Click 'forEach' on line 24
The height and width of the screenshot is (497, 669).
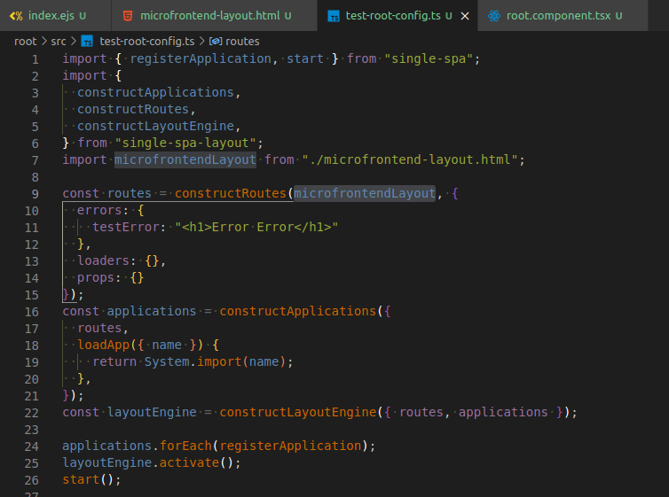pos(185,446)
